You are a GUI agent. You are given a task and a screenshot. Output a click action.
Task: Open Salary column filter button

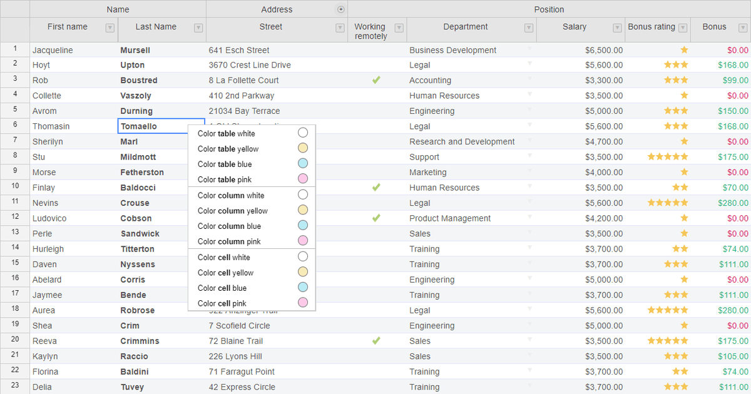point(617,28)
